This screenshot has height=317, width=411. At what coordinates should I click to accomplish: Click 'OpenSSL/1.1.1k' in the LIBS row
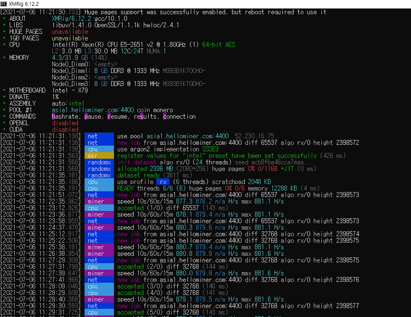point(117,25)
